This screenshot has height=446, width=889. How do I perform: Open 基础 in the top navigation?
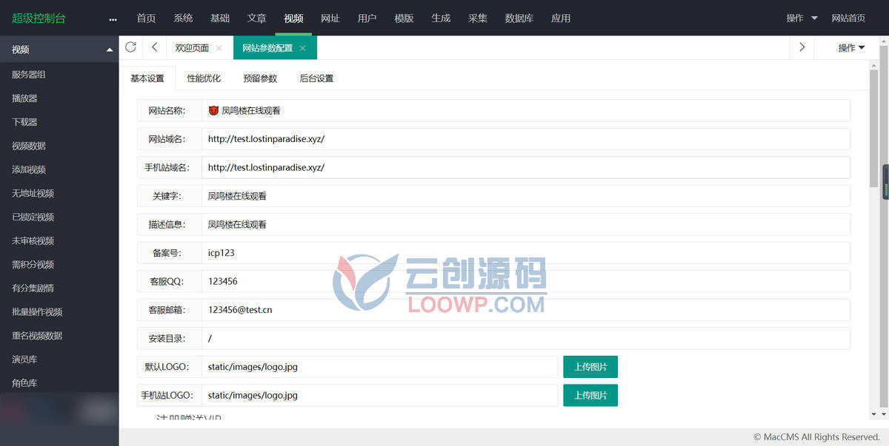[x=220, y=18]
